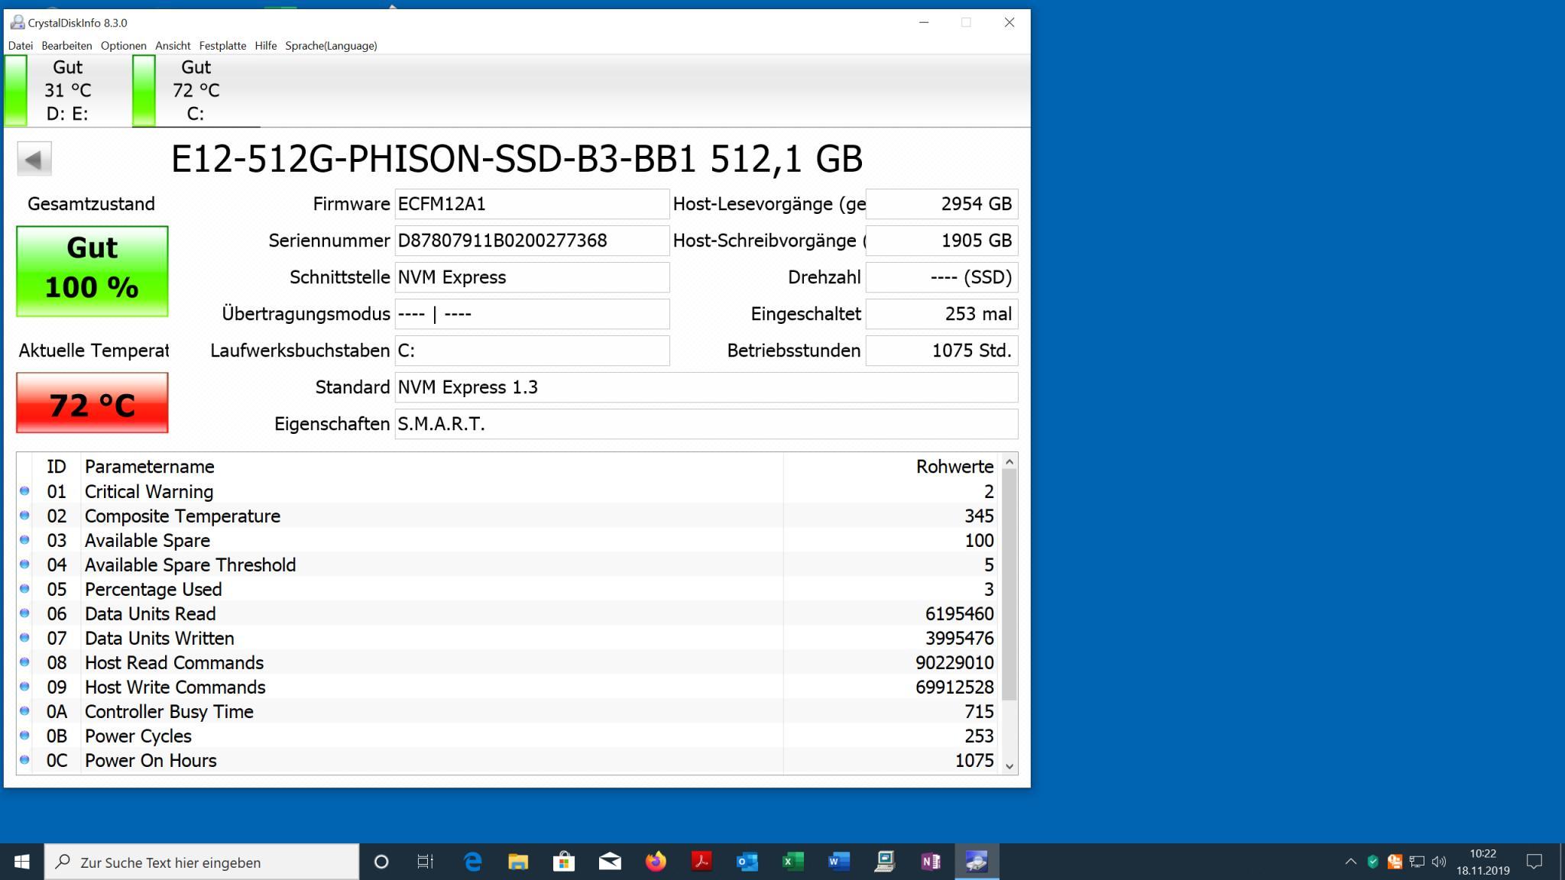Open the volume control in tray
Screen dimensions: 1565x880
tap(1439, 862)
